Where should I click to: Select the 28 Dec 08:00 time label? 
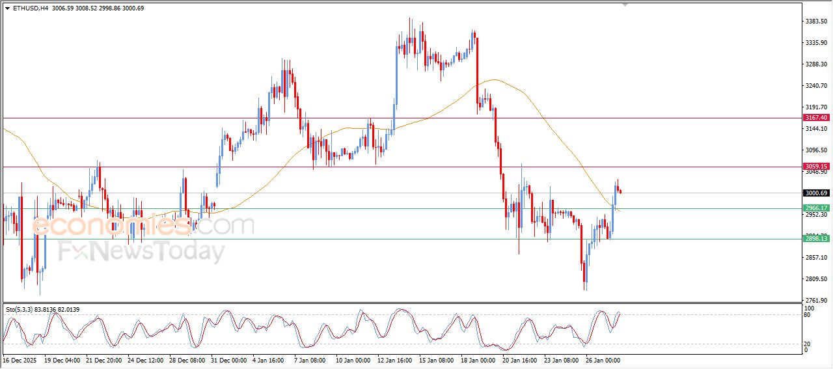click(187, 360)
